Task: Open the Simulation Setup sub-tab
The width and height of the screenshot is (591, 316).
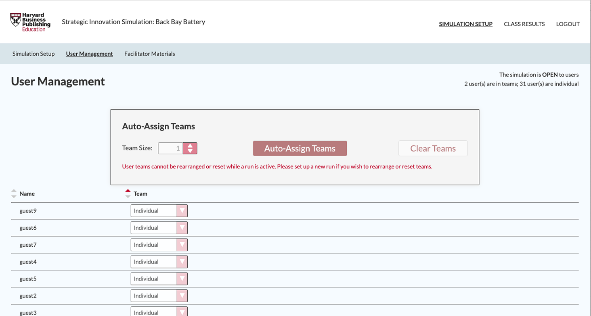Action: pos(34,54)
